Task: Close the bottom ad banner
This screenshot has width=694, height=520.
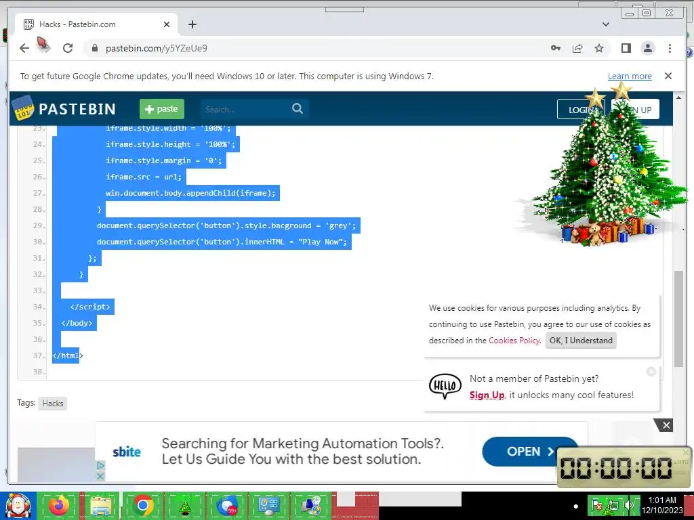Action: click(x=666, y=425)
